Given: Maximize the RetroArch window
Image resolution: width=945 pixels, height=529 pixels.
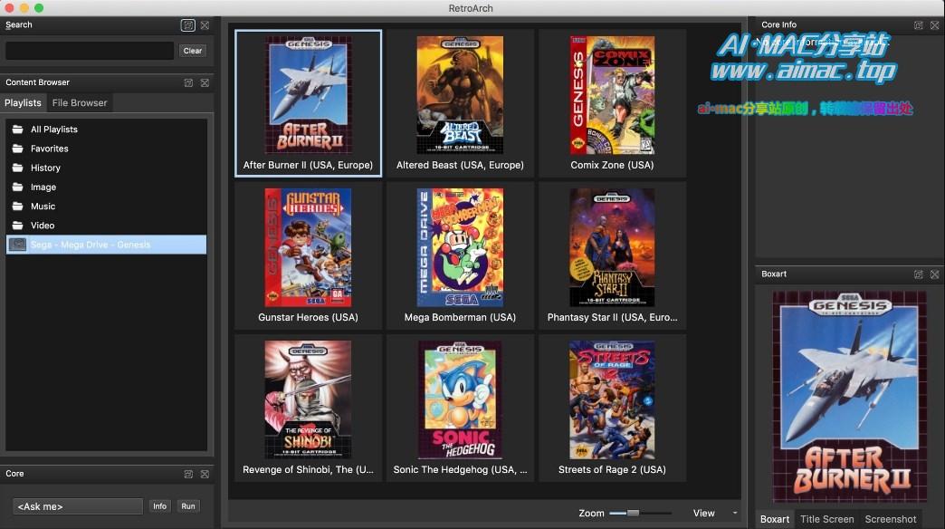Looking at the screenshot, I should click(39, 8).
